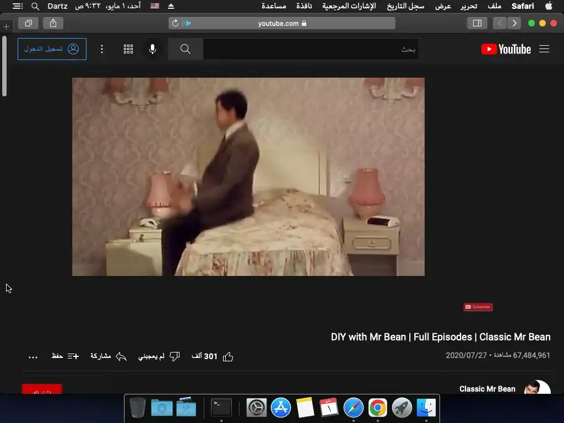Click the sign-in button تسجيل الدخول
Viewport: 564px width, 423px height.
click(x=52, y=49)
